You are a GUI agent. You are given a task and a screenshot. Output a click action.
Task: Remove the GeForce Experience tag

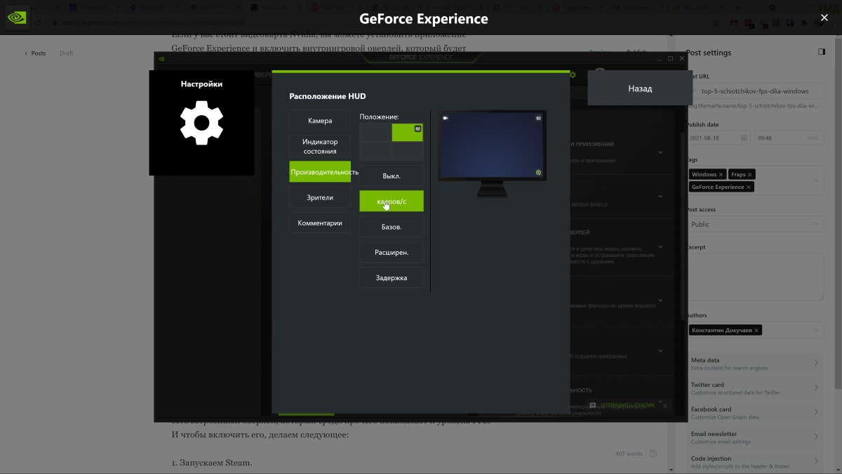point(749,187)
